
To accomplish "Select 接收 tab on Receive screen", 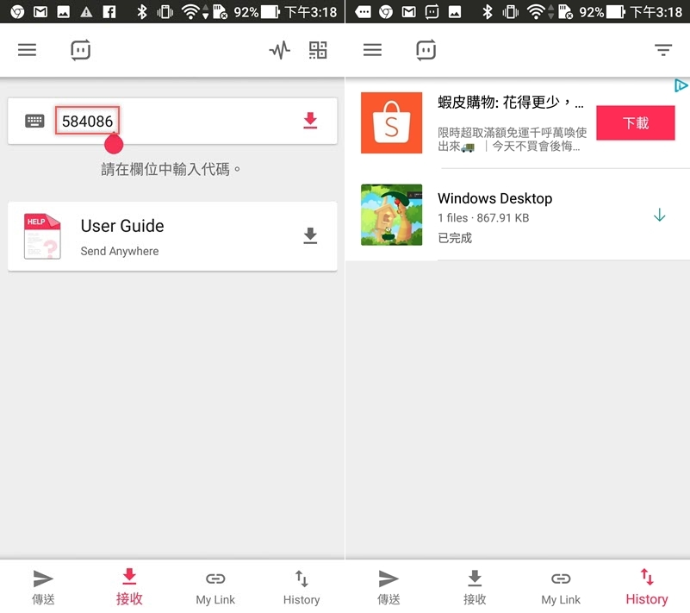I will click(129, 586).
